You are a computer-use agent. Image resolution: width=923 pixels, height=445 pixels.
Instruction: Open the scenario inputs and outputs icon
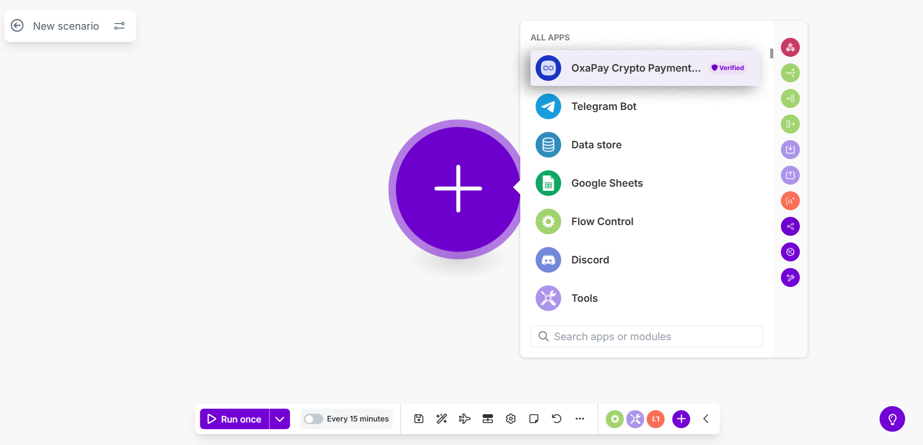click(x=488, y=419)
